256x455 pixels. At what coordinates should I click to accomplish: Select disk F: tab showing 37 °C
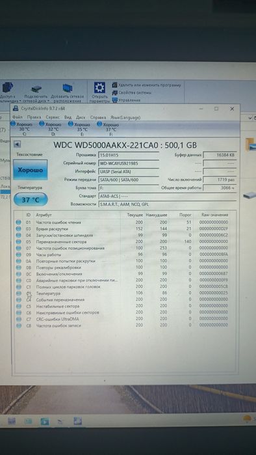pyautogui.click(x=109, y=129)
